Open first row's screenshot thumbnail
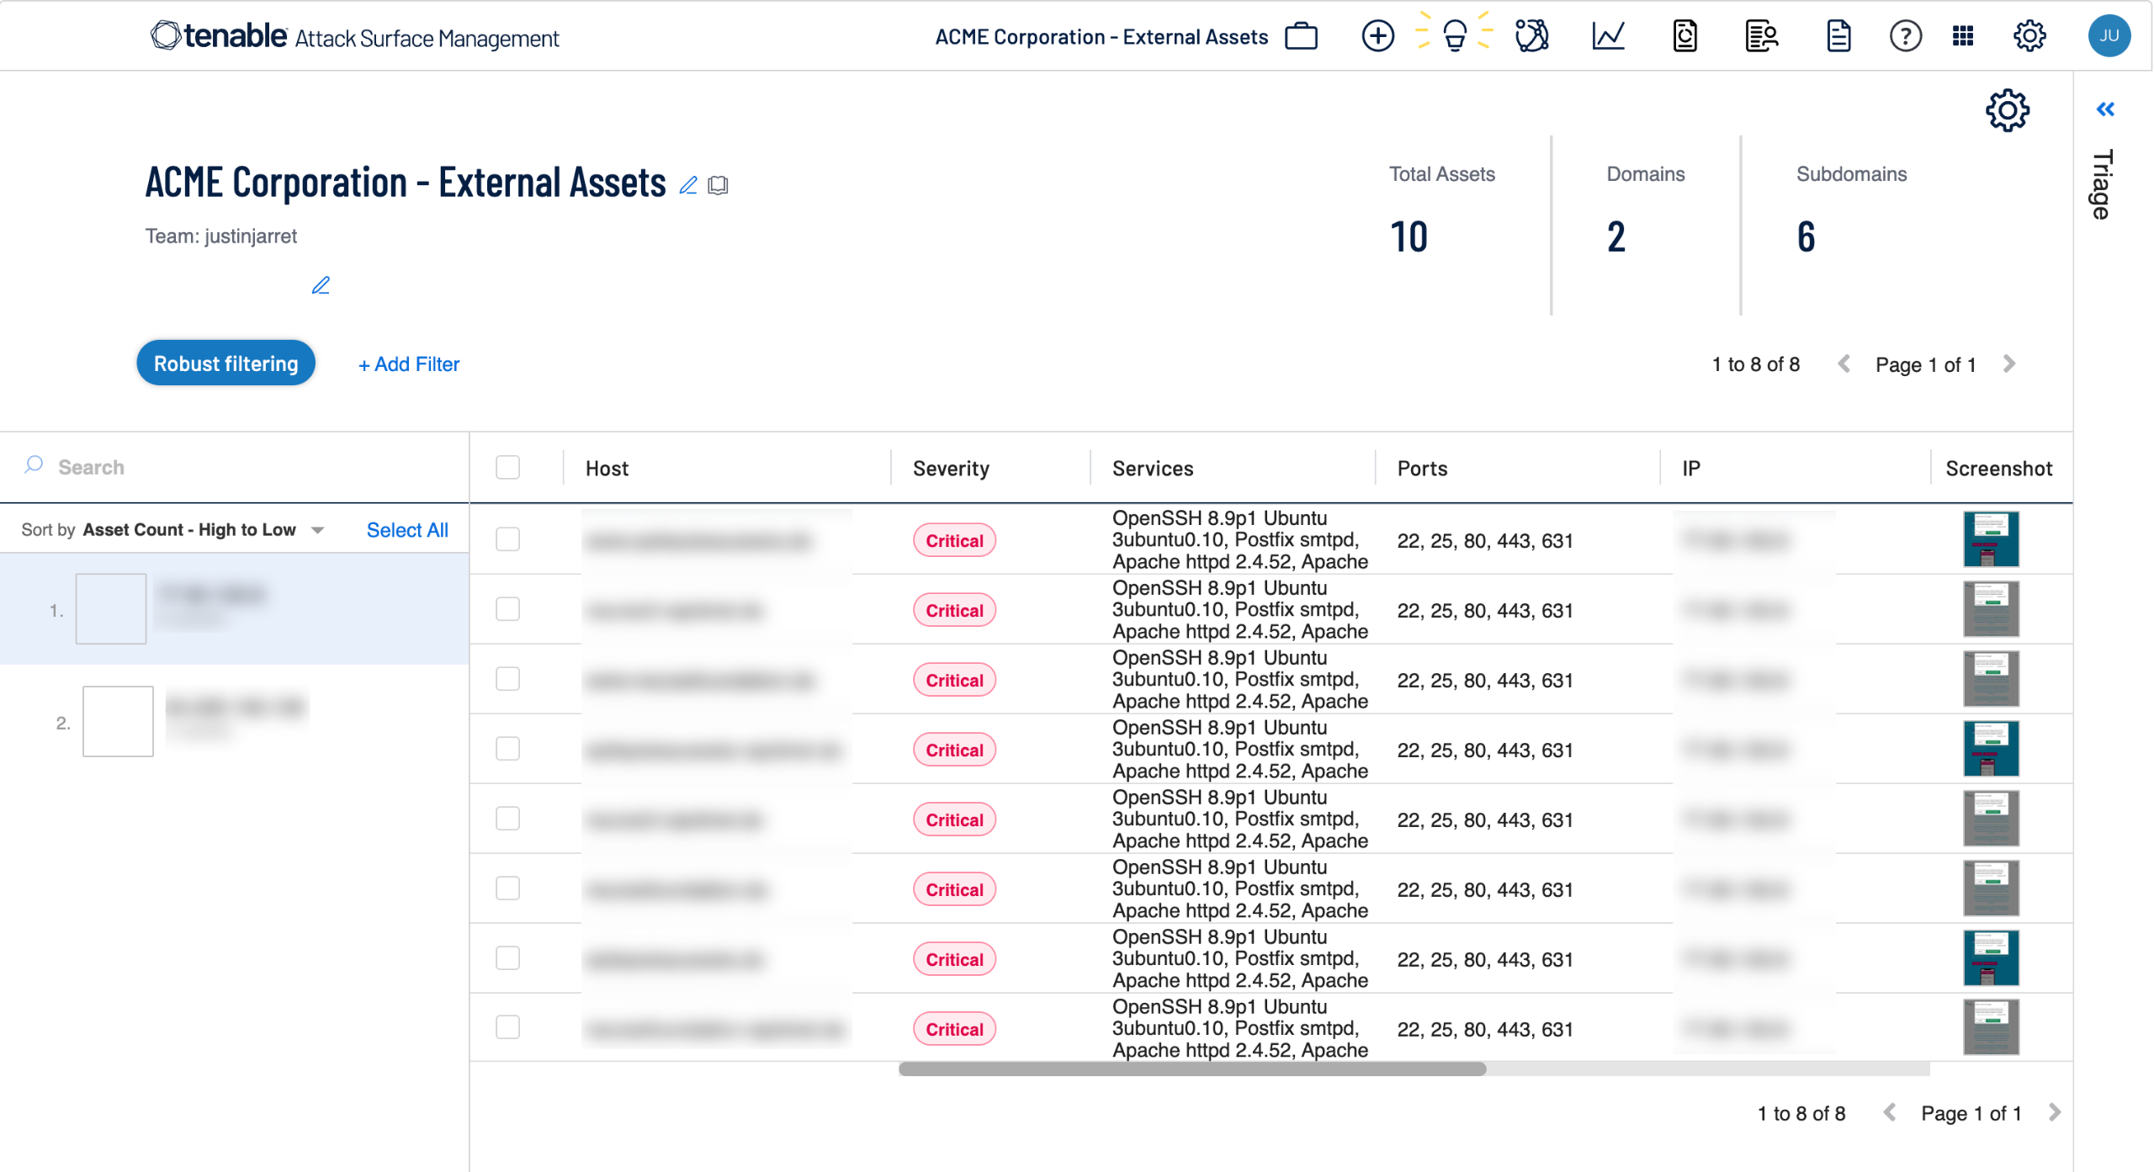This screenshot has width=2154, height=1172. (x=1991, y=539)
